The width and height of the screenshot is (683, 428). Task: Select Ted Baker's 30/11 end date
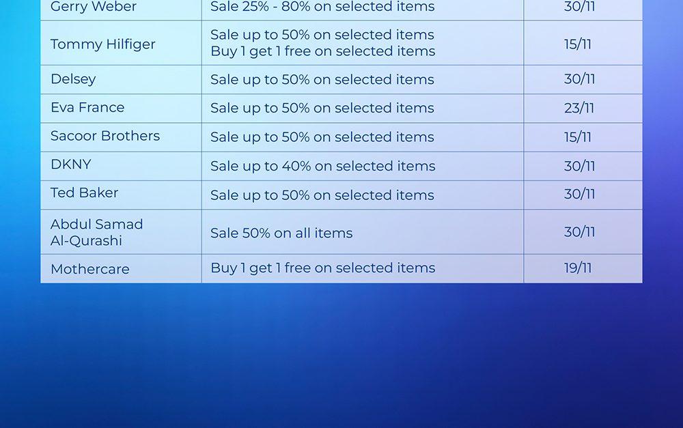click(579, 195)
